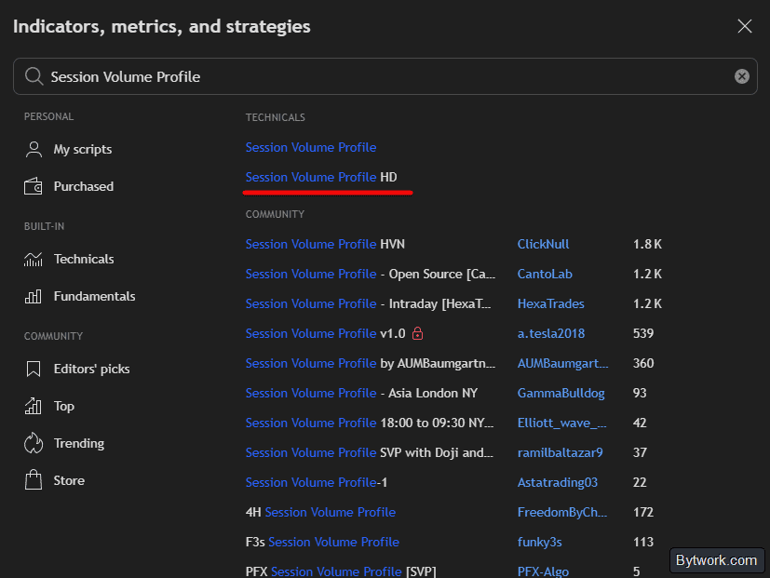Close the Indicators dialog
The width and height of the screenshot is (770, 578).
745,26
